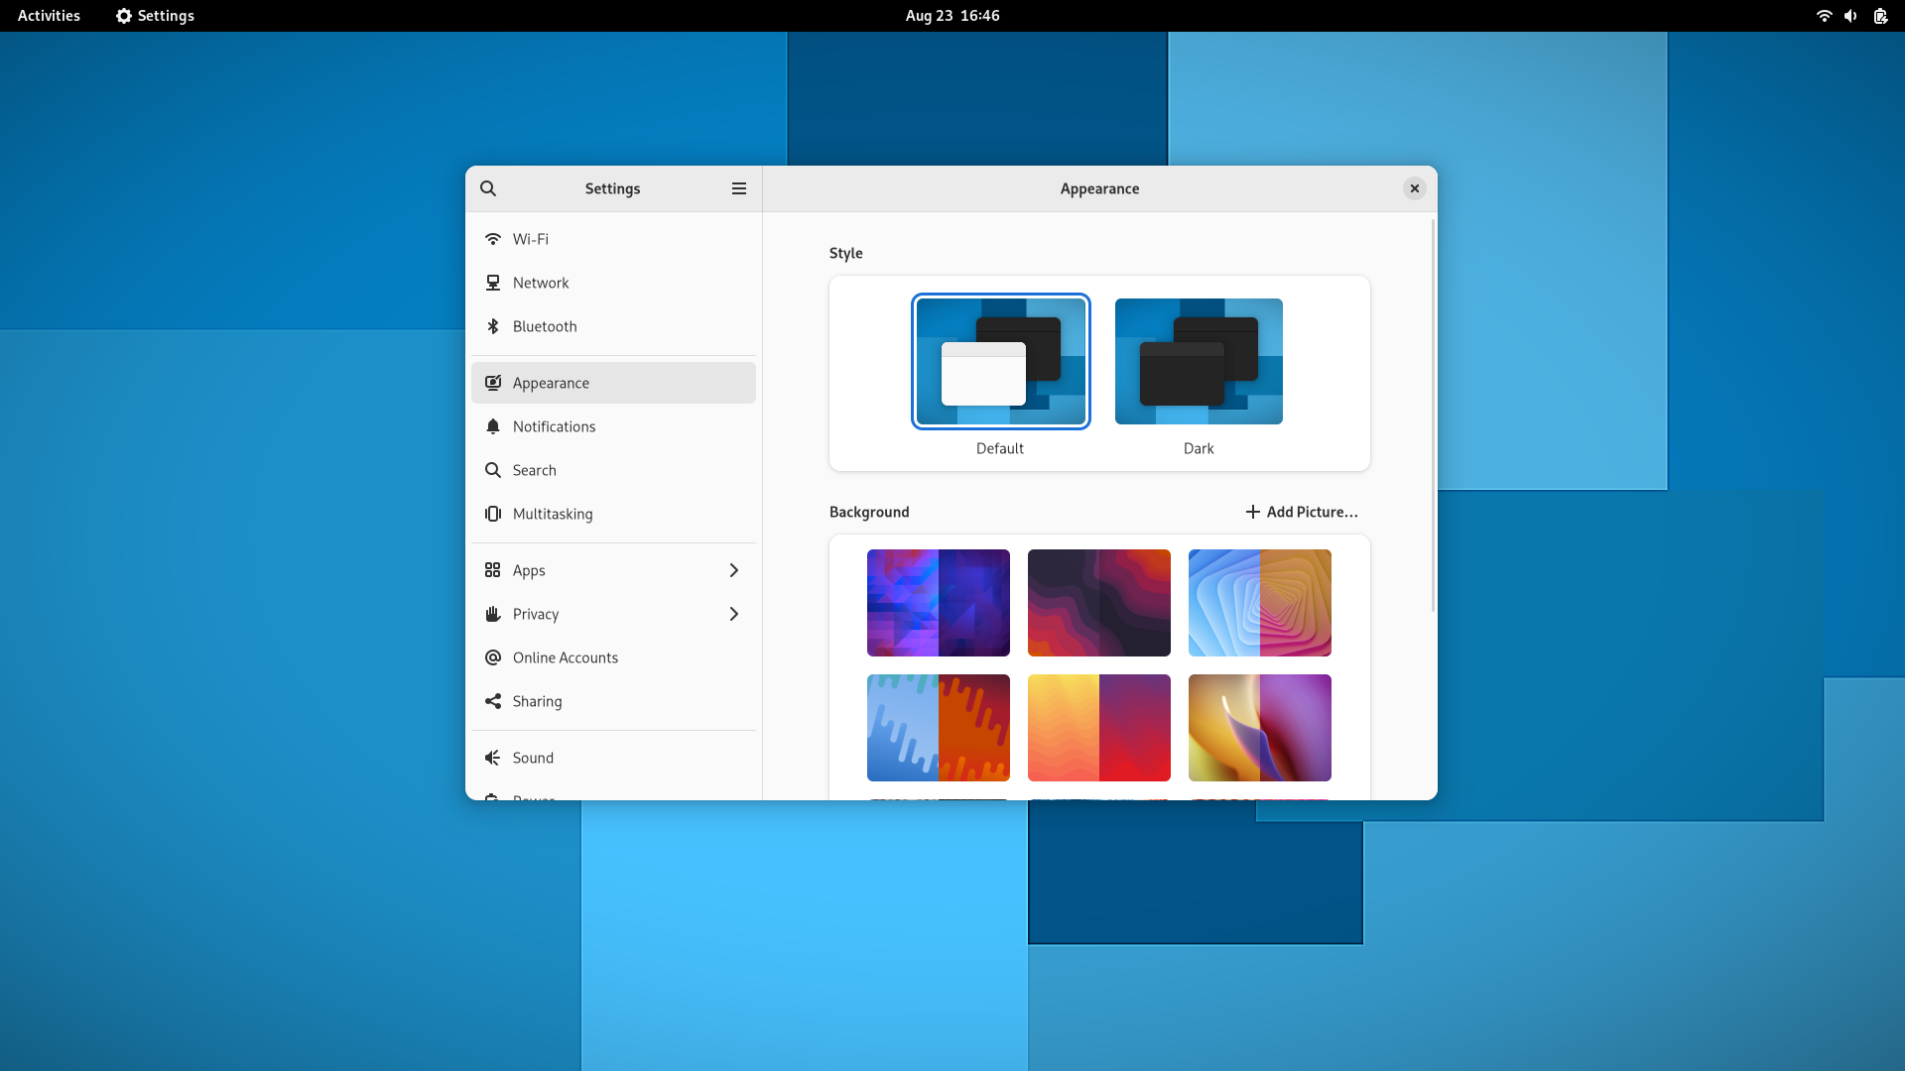The width and height of the screenshot is (1905, 1071).
Task: Click the top bar Wi-Fi status icon
Action: pos(1824,16)
